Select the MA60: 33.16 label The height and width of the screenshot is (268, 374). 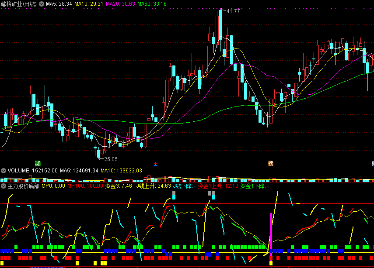(x=152, y=4)
